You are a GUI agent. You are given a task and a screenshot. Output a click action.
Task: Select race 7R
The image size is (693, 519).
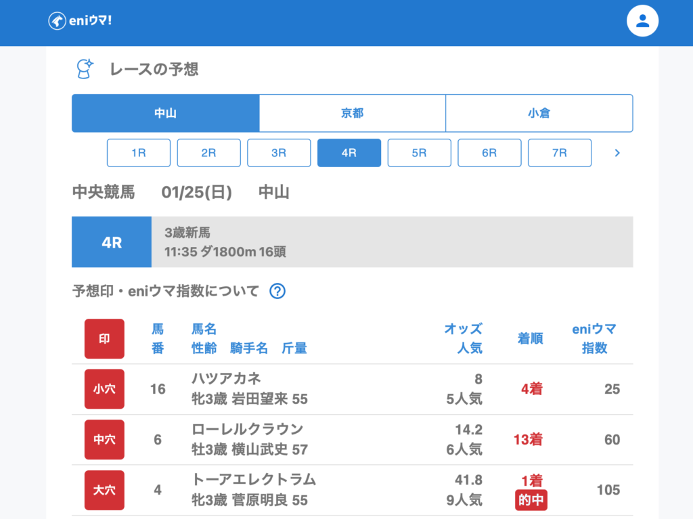tap(560, 153)
